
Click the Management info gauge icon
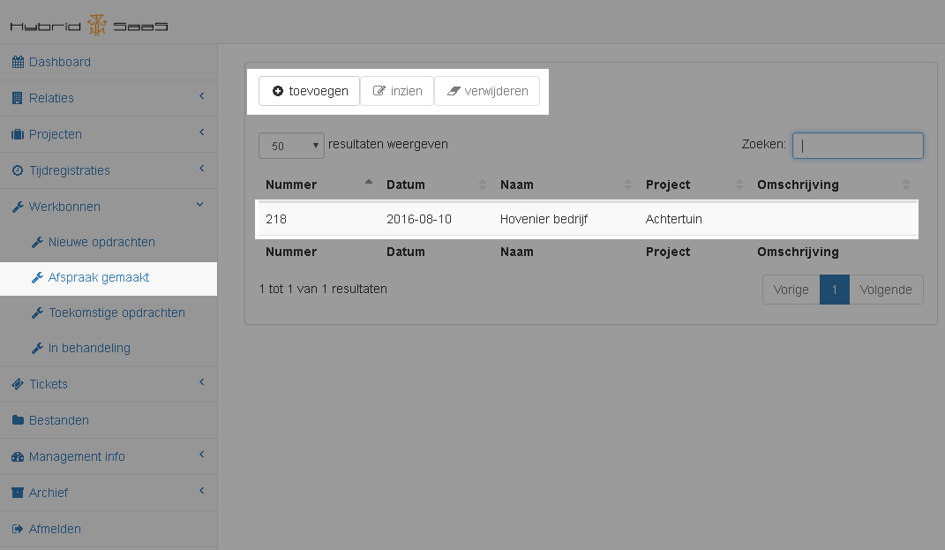coord(18,457)
